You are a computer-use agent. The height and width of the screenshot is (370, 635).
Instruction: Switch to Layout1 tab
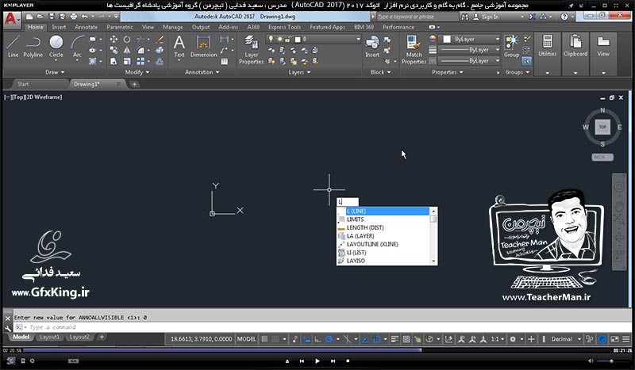point(50,337)
